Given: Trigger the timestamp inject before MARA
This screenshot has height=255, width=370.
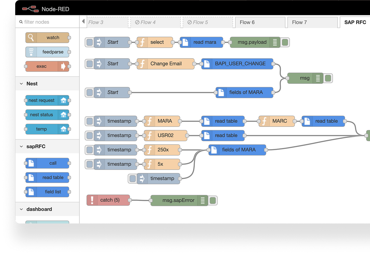Looking at the screenshot, I should (x=89, y=121).
